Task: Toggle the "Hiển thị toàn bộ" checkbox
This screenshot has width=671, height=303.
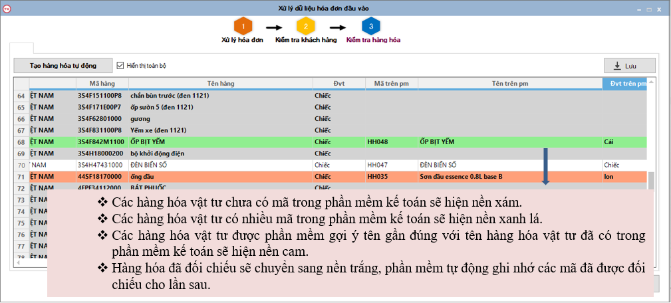Action: point(120,66)
